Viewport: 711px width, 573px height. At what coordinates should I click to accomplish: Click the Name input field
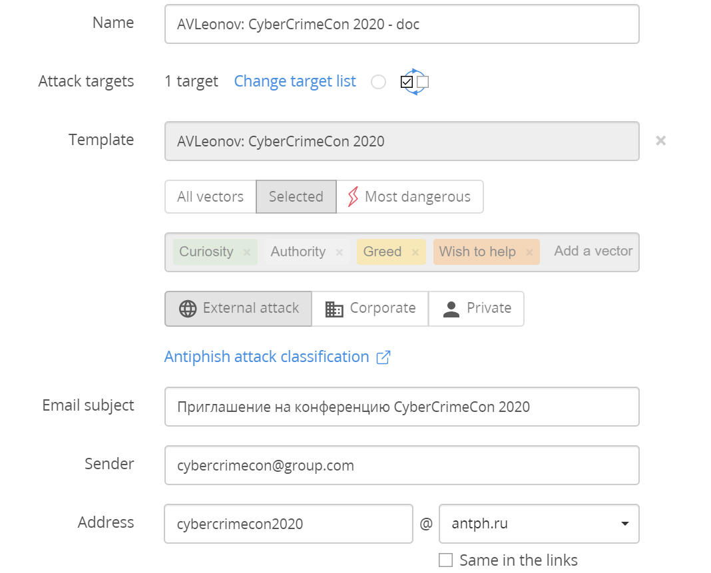pyautogui.click(x=401, y=24)
